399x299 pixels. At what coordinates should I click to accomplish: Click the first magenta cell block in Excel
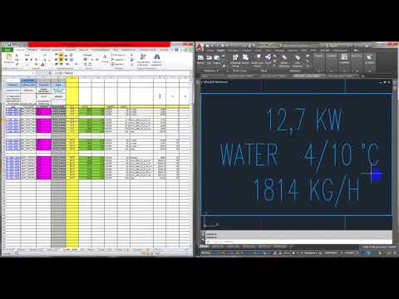point(44,112)
